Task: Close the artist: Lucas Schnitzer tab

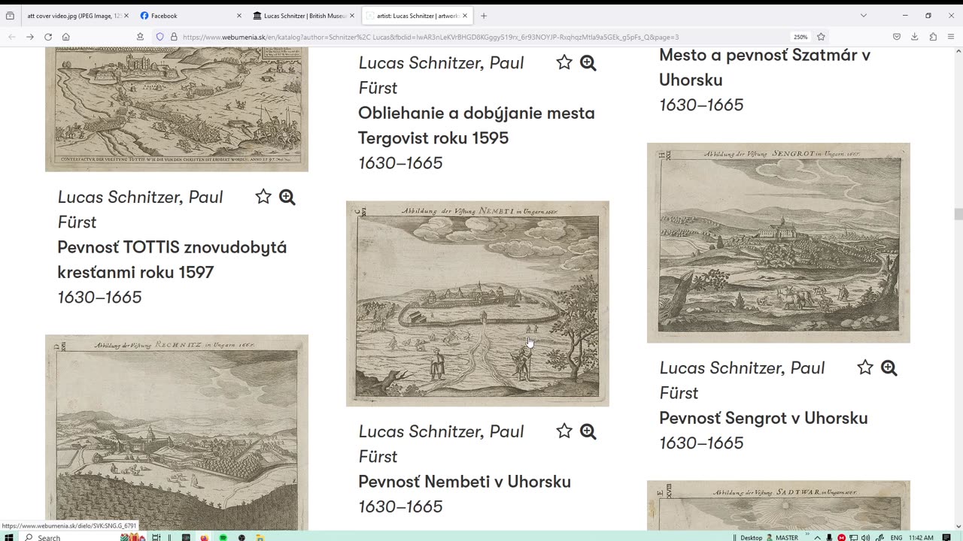Action: pos(465,15)
